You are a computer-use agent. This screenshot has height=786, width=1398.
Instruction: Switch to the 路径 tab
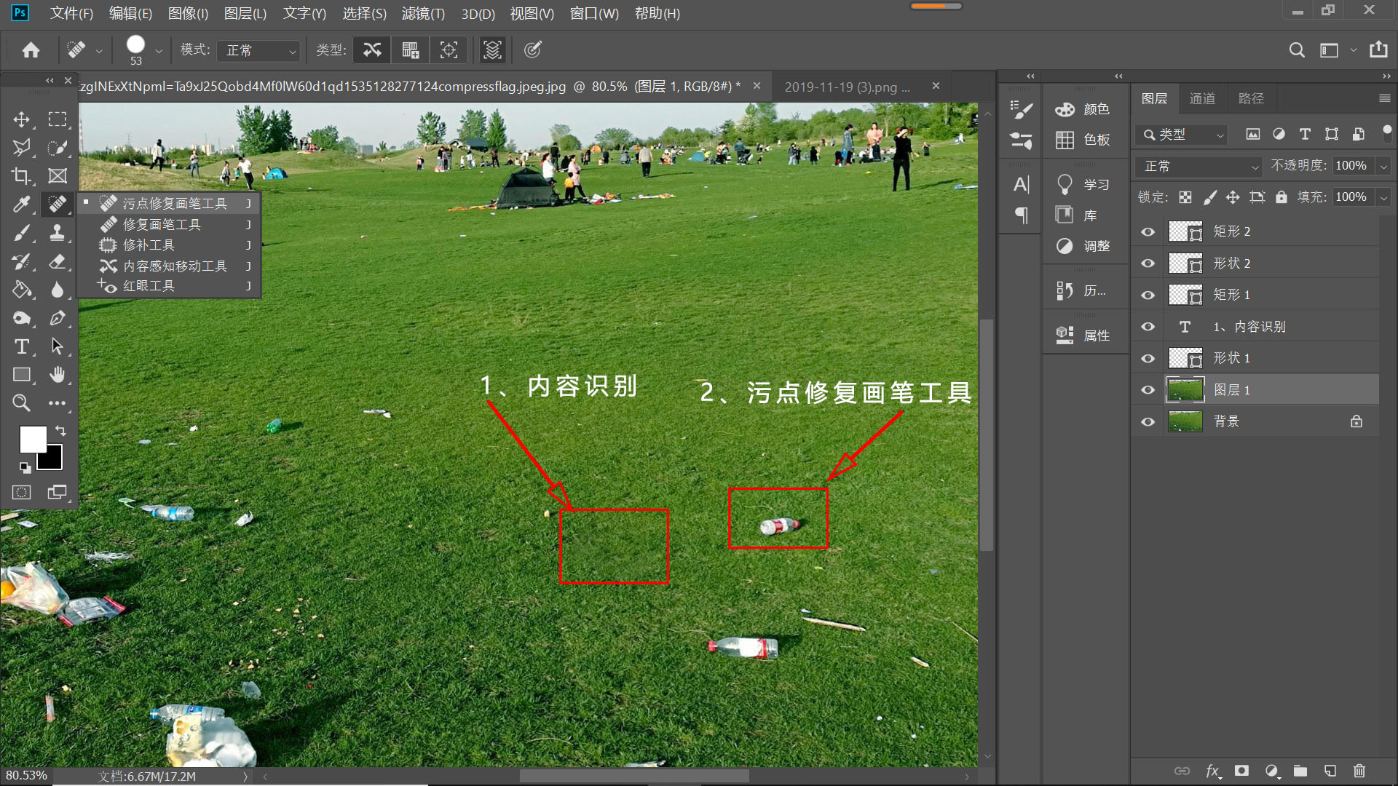click(x=1251, y=98)
